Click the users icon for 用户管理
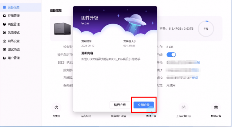 (x=4, y=58)
